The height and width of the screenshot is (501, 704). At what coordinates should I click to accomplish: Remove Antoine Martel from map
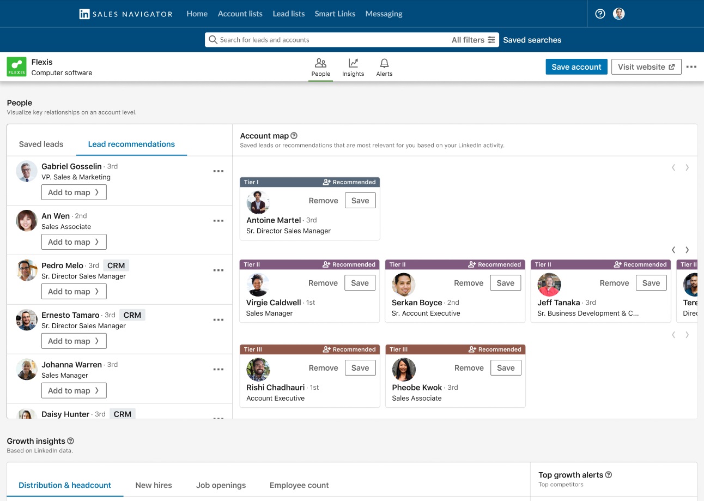[x=324, y=201]
